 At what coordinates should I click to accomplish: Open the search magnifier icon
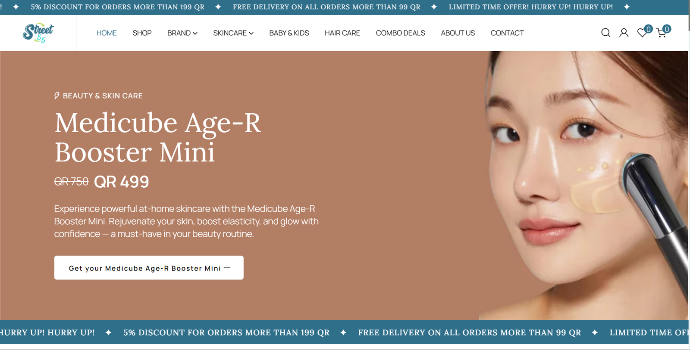605,33
